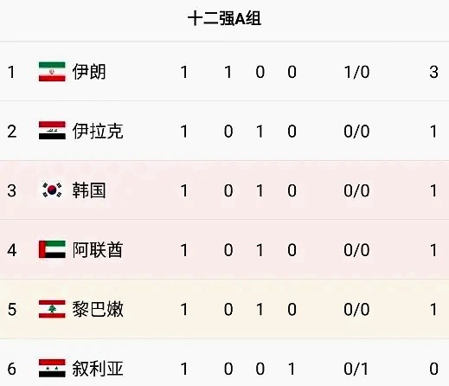
Task: Open the 韩国 team name
Action: [x=89, y=190]
